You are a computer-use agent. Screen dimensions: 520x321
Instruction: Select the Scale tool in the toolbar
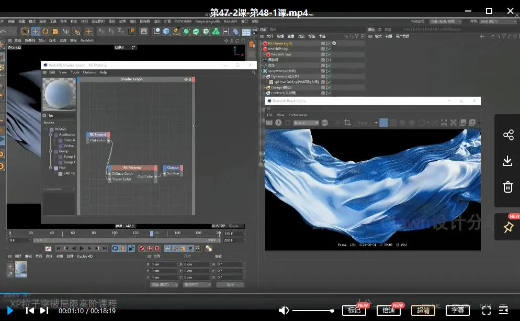point(54,31)
